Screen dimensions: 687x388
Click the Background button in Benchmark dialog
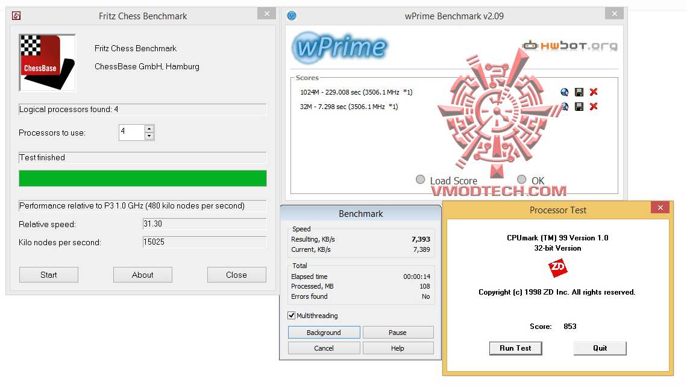pos(324,333)
